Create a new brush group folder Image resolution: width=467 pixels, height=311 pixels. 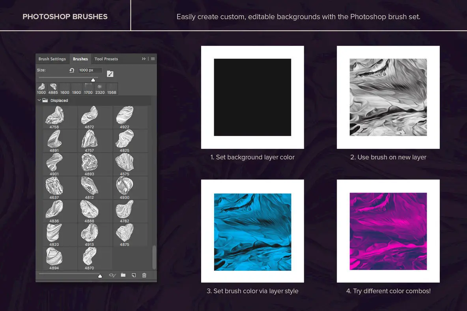(x=123, y=275)
